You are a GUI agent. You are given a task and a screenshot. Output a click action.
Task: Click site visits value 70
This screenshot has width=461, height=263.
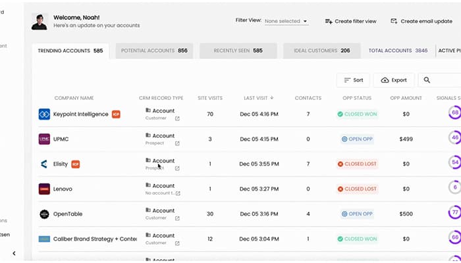point(210,114)
